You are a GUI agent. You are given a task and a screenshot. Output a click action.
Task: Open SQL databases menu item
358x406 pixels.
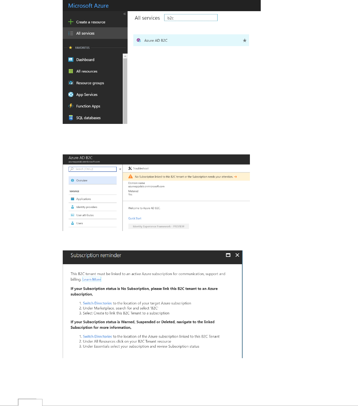88,118
